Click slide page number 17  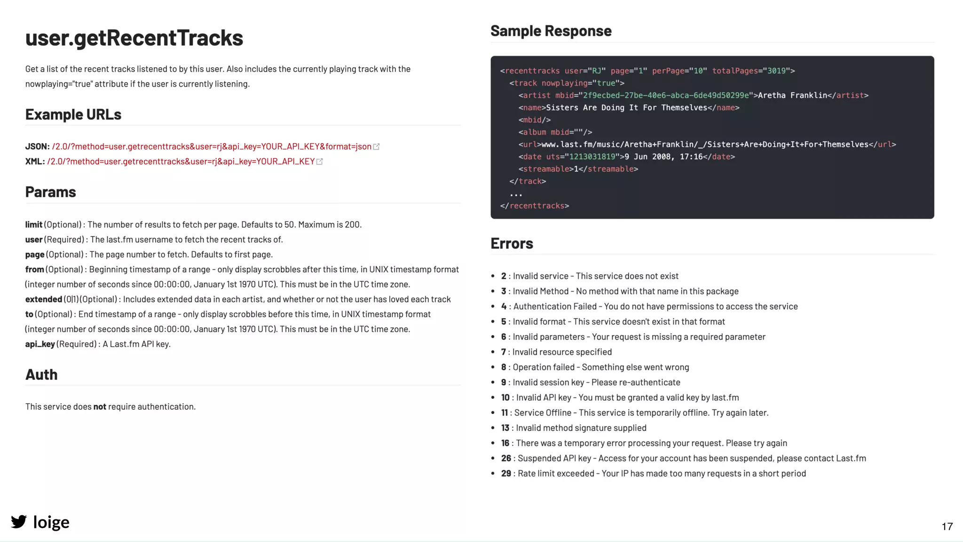(x=947, y=526)
